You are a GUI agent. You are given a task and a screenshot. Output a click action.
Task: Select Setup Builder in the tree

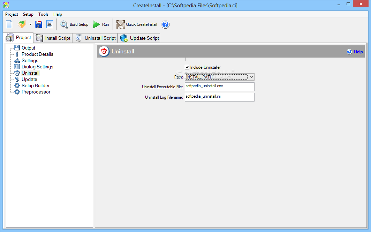click(36, 85)
